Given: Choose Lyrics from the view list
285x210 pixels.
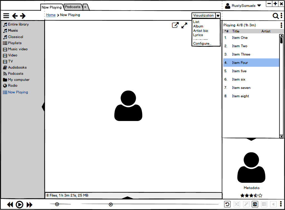Looking at the screenshot, I should 198,35.
